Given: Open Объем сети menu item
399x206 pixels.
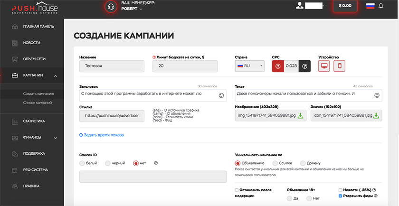Looking at the screenshot, I should click(34, 59).
